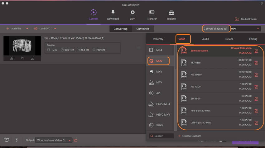Open the schedule alarm clock icon
This screenshot has height=148, width=265.
tap(7, 140)
